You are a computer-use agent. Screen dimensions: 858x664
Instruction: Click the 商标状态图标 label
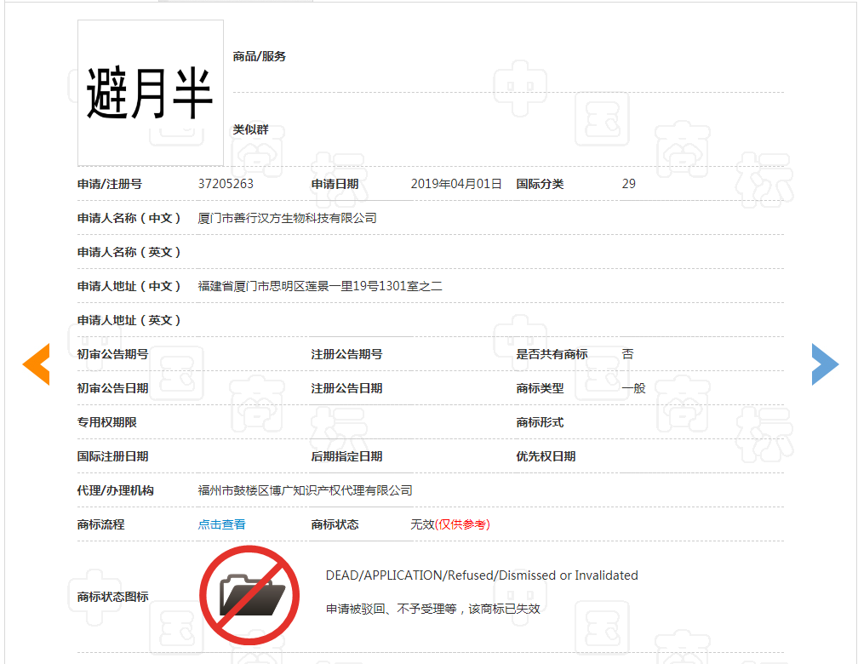tap(112, 597)
